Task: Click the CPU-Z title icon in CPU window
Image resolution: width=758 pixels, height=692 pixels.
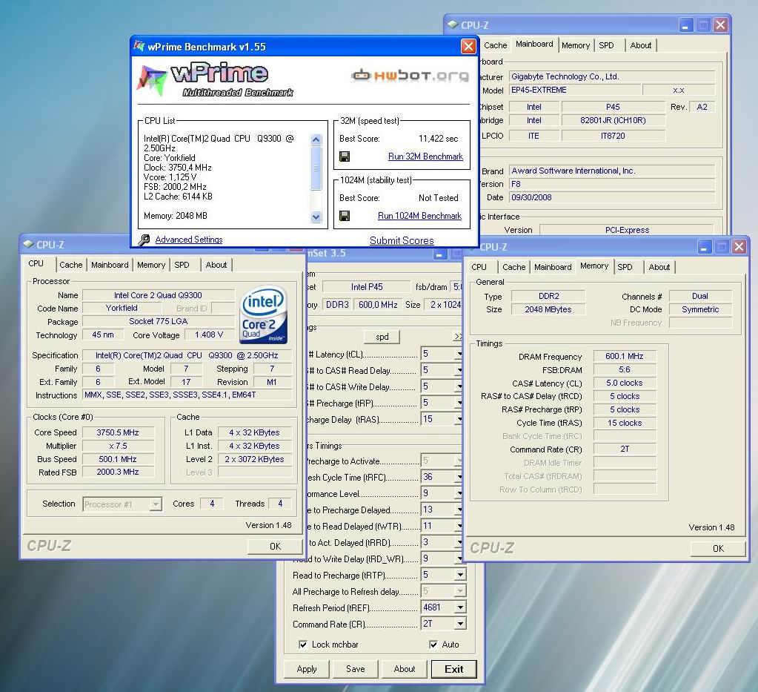Action: point(28,244)
